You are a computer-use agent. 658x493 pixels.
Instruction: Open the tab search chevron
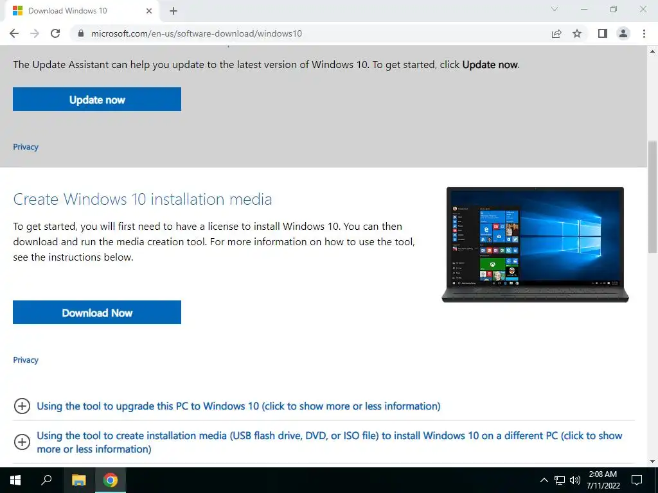click(555, 9)
